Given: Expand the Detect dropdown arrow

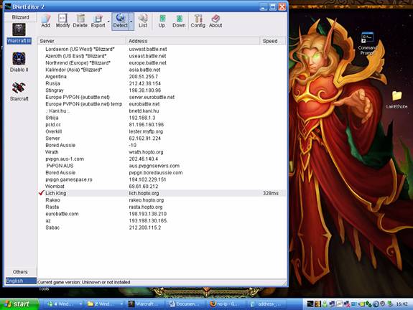Looking at the screenshot, I should pyautogui.click(x=131, y=22).
